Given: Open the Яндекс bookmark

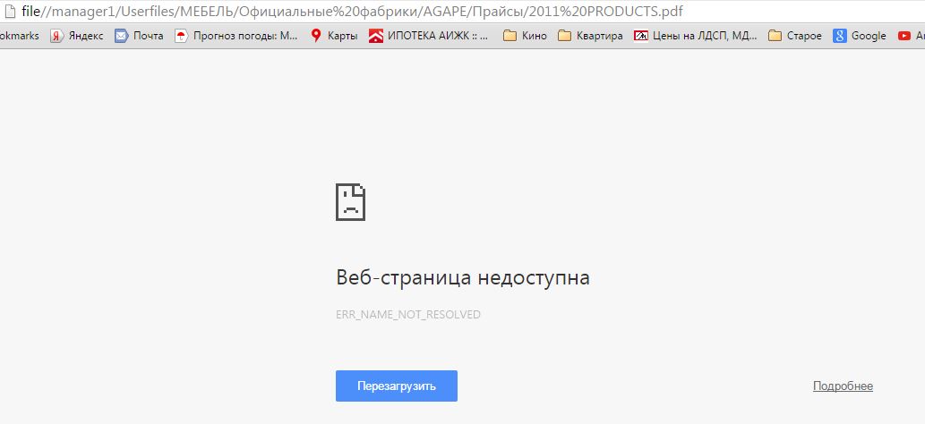Looking at the screenshot, I should [77, 36].
